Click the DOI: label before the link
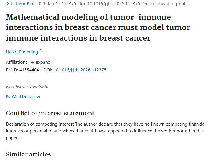Screen dimensions: 218x163 (x=48, y=70)
